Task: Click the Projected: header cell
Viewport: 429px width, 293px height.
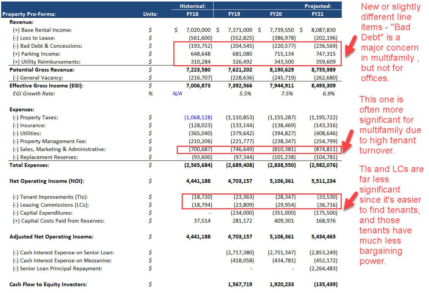Action: pos(317,6)
